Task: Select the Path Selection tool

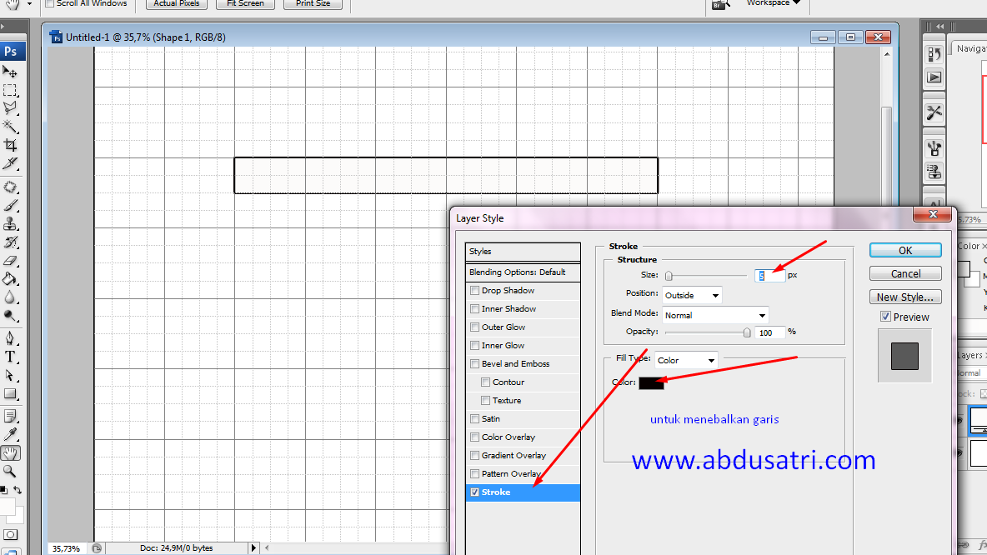Action: (x=10, y=376)
